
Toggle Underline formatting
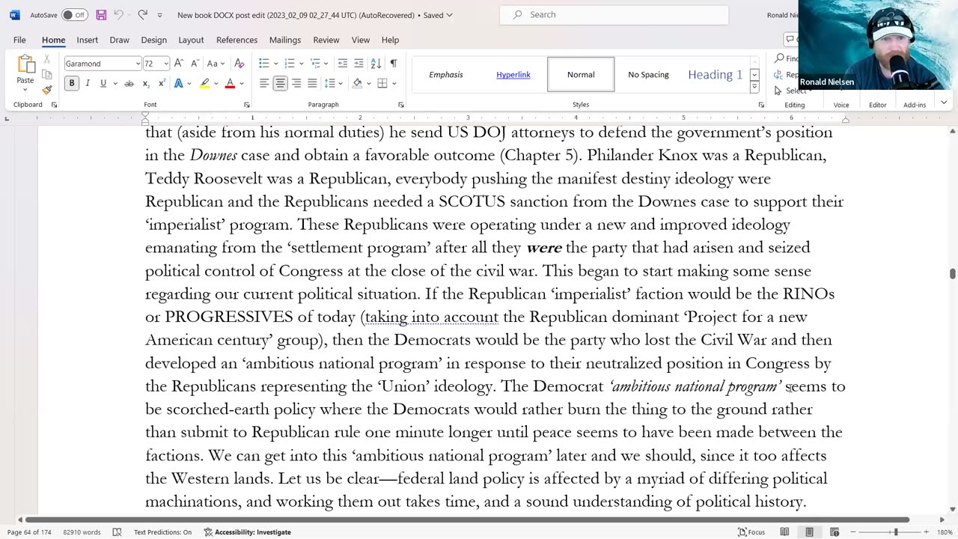click(103, 83)
